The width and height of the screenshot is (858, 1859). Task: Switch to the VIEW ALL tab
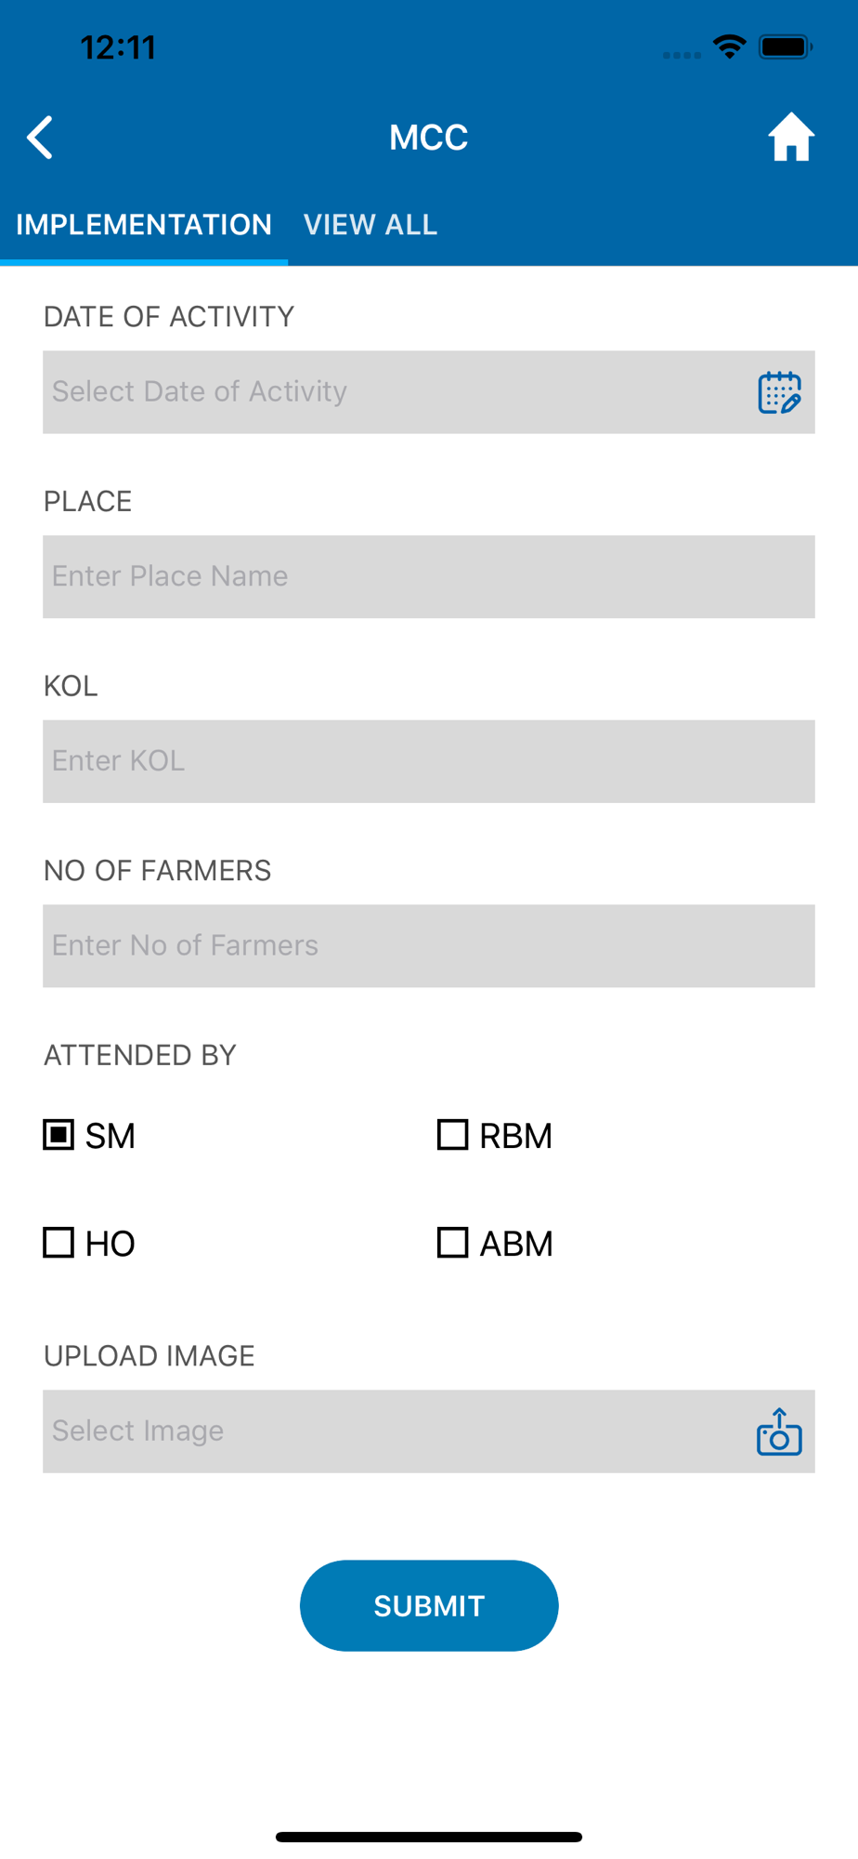[x=370, y=225]
